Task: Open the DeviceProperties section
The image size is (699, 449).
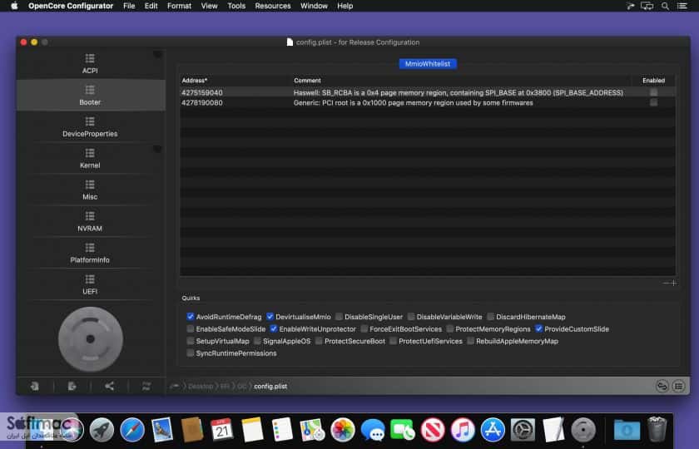Action: click(x=90, y=127)
